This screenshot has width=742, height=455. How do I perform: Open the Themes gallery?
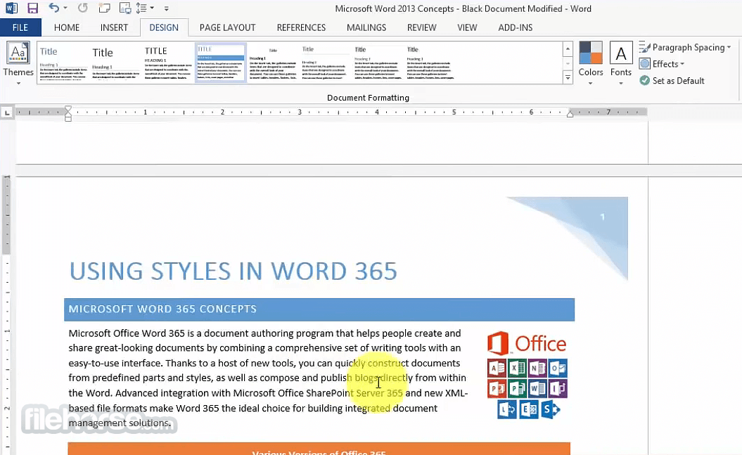click(18, 63)
